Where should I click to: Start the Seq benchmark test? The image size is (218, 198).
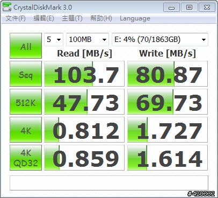coord(26,74)
